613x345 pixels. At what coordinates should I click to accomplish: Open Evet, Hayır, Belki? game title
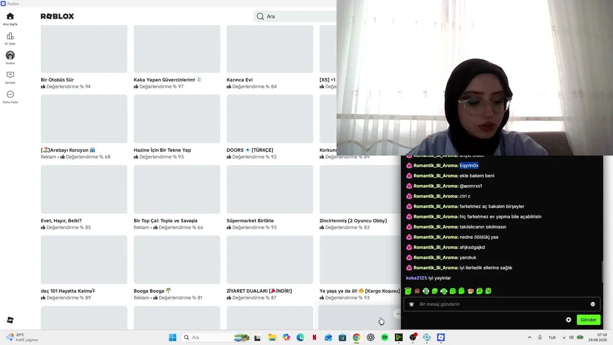(61, 220)
